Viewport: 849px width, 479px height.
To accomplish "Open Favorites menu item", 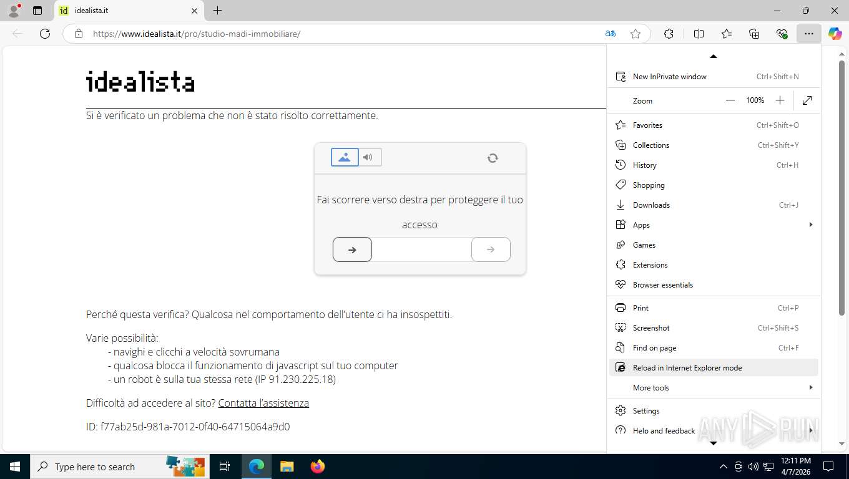I will tap(713, 125).
